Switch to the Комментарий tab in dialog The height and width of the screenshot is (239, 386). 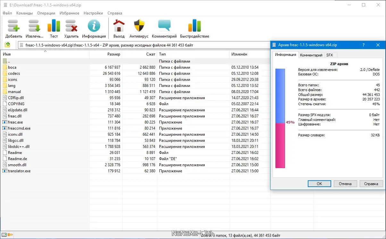311,55
